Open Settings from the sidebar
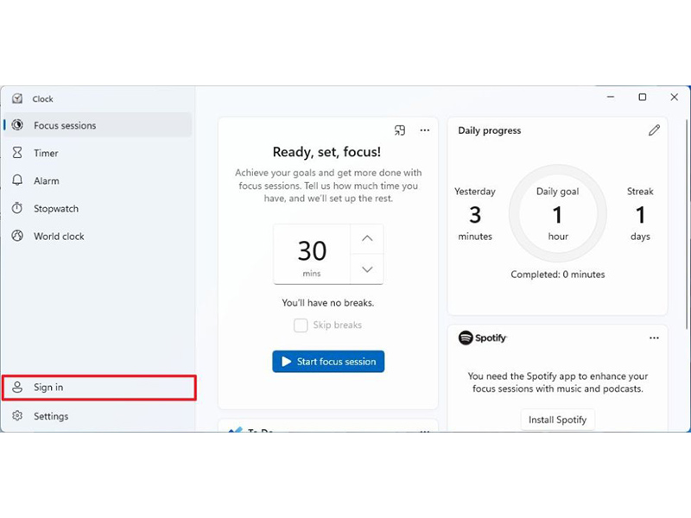The image size is (691, 518). click(98, 416)
